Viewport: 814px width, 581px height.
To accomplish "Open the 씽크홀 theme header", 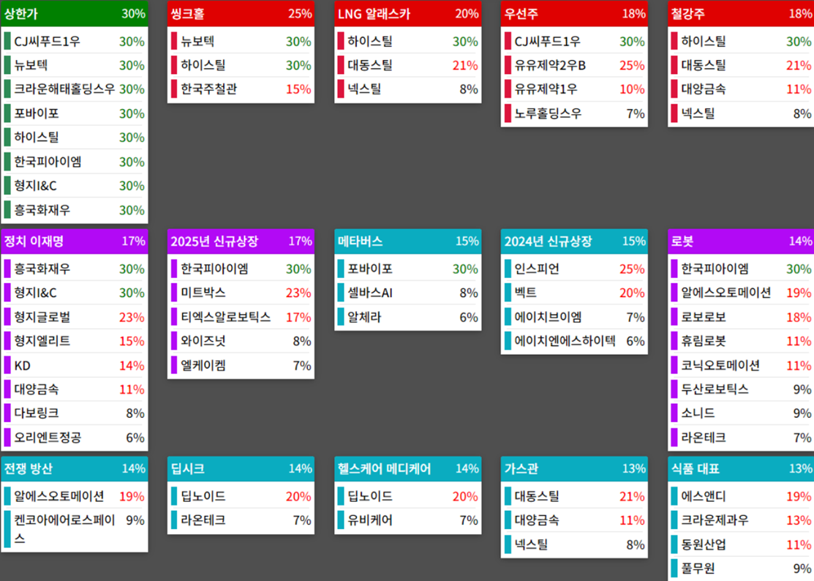I will [241, 14].
